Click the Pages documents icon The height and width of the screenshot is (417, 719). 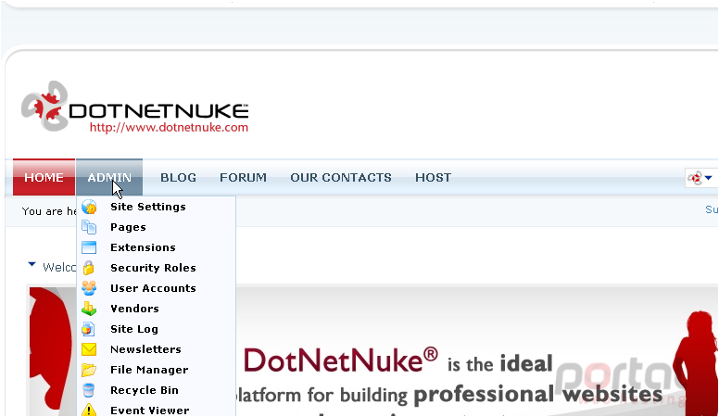click(x=89, y=227)
